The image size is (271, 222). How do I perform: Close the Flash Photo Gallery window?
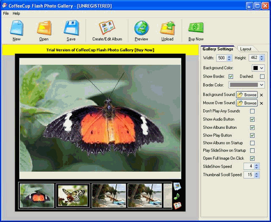click(265, 6)
